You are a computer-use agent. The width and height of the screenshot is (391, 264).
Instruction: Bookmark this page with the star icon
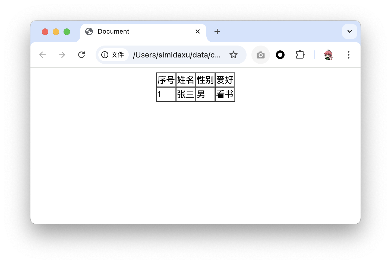point(234,55)
